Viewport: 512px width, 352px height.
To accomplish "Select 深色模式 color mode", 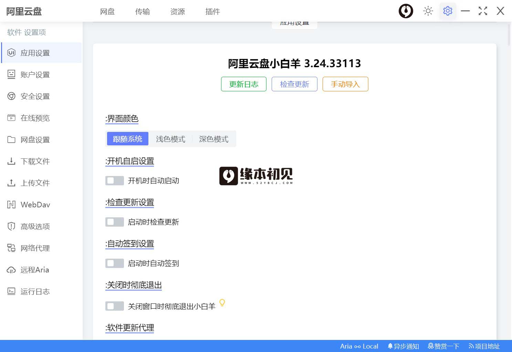I will 213,139.
